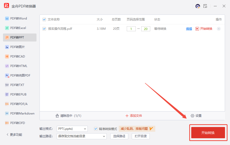Click row-level 开始转换 text link
The height and width of the screenshot is (145, 230).
coord(206,29)
